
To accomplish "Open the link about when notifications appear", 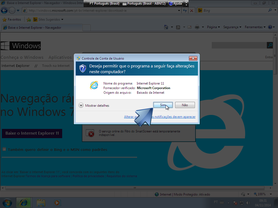I will [x=160, y=116].
